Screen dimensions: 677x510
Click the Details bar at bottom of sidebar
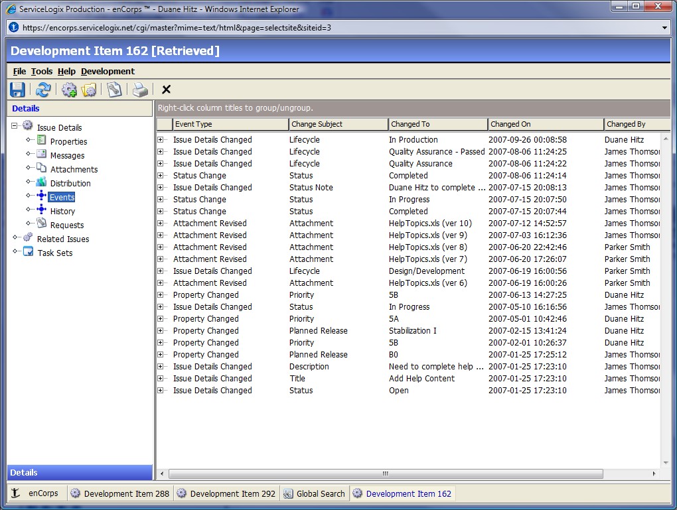tap(80, 472)
